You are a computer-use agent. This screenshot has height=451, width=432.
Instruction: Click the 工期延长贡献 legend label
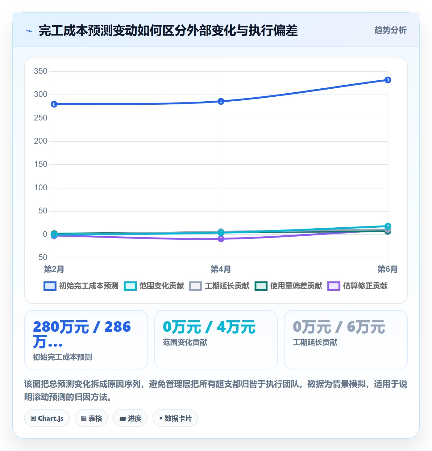point(227,286)
